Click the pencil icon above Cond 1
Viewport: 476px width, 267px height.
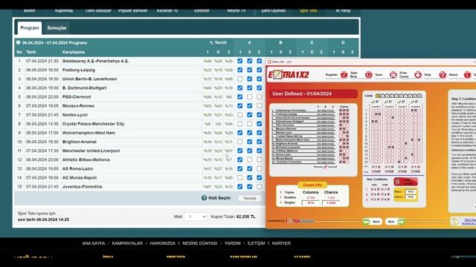pos(373,102)
